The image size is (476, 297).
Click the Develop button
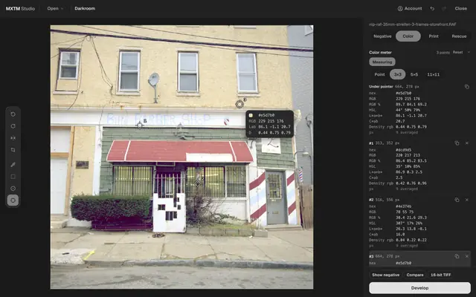point(419,288)
